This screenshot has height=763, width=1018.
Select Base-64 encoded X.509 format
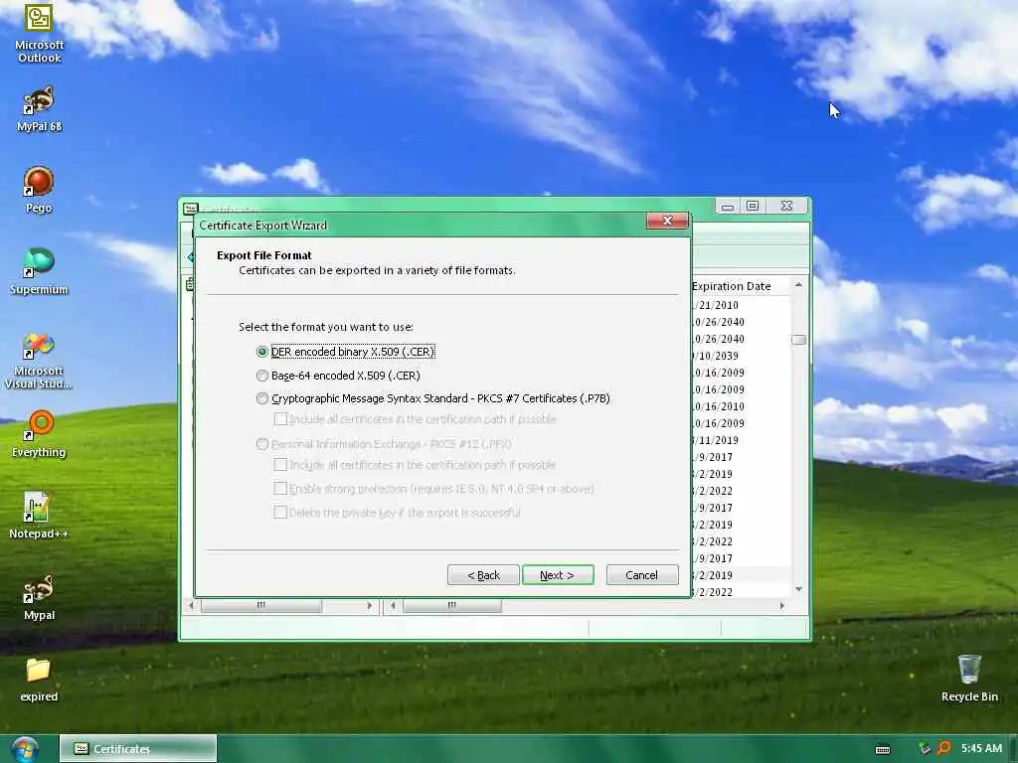click(x=338, y=376)
